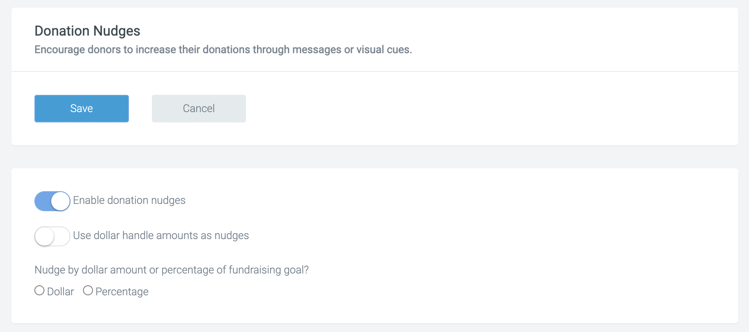This screenshot has width=749, height=332.
Task: Select the Percentage radio button
Action: pos(88,291)
